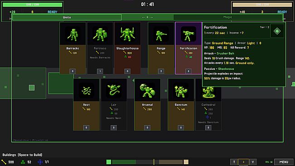
Task: Click the T hotkey button
Action: (234, 162)
